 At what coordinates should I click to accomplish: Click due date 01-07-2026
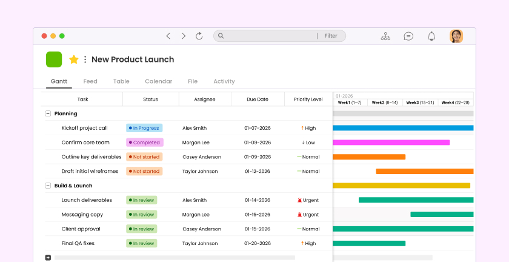[x=258, y=128]
